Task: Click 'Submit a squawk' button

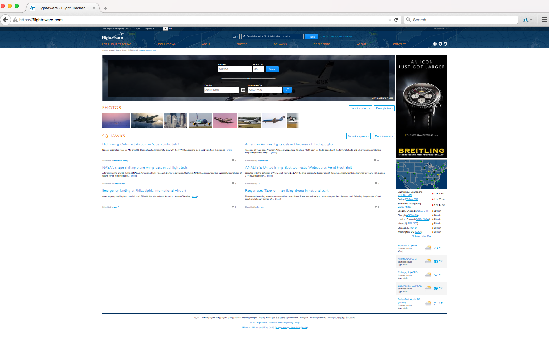Action: click(x=358, y=136)
